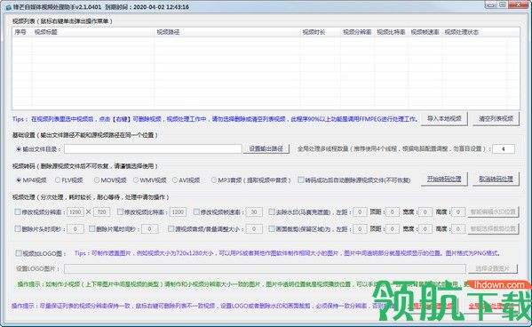Click the multi-thread count field showing 4
Screen dimensions: 532x327
[x=504, y=148]
